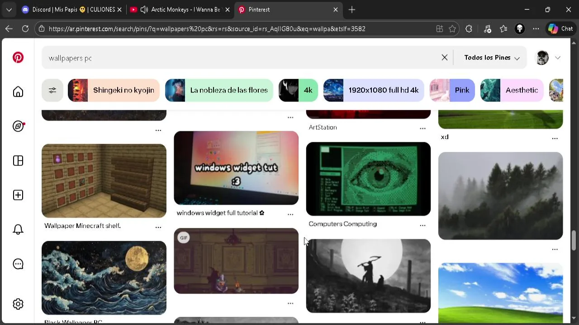Click the xd pin title

tap(445, 137)
